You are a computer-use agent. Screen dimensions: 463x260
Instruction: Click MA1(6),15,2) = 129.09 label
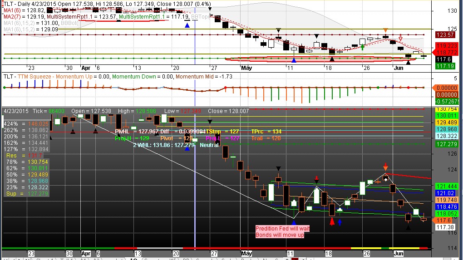pos(31,29)
